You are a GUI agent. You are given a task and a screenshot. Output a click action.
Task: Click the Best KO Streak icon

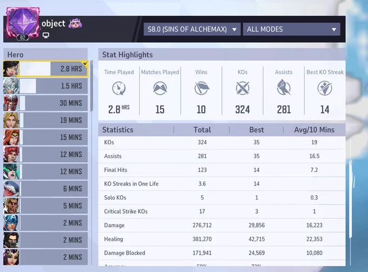(325, 88)
